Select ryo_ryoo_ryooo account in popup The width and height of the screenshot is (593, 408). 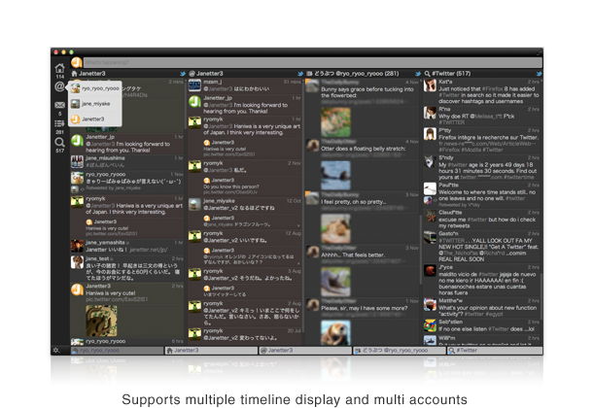(95, 88)
